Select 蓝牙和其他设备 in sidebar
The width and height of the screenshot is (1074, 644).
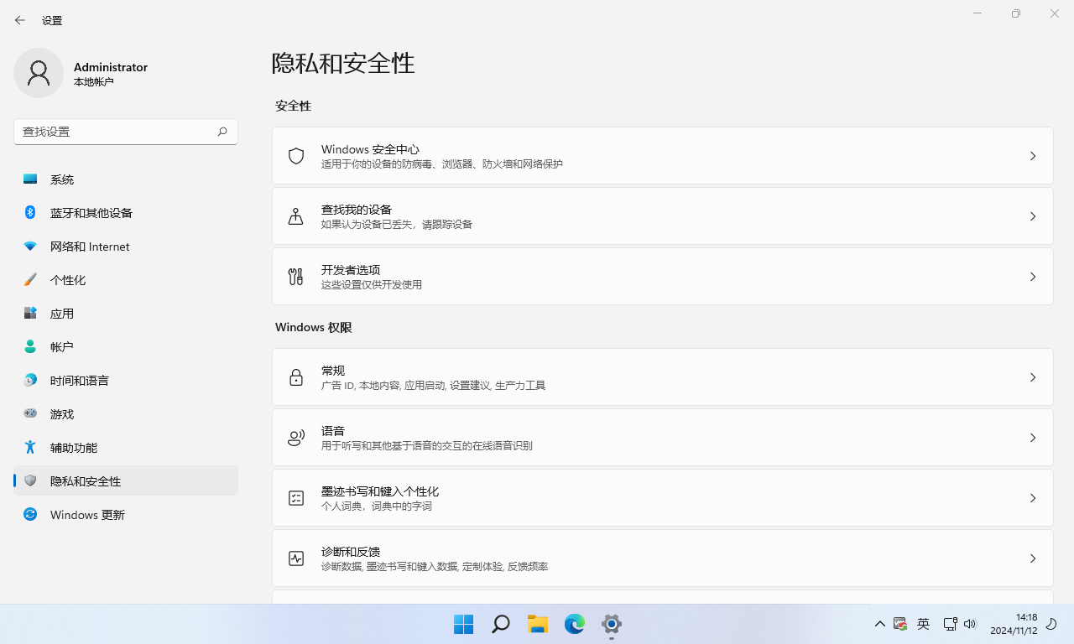(126, 213)
